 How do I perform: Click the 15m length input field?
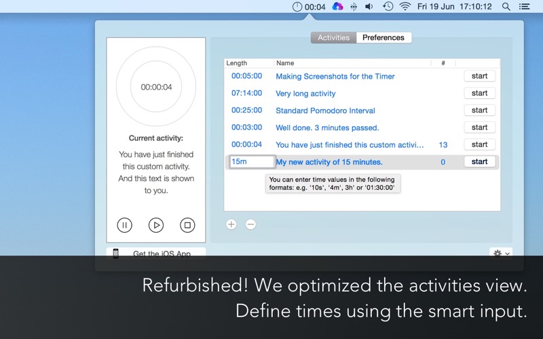coord(252,161)
